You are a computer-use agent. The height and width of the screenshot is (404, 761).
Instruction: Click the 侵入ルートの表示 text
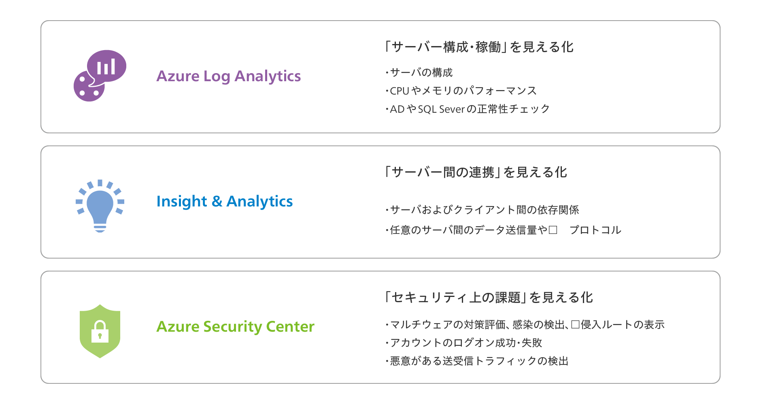pyautogui.click(x=623, y=325)
